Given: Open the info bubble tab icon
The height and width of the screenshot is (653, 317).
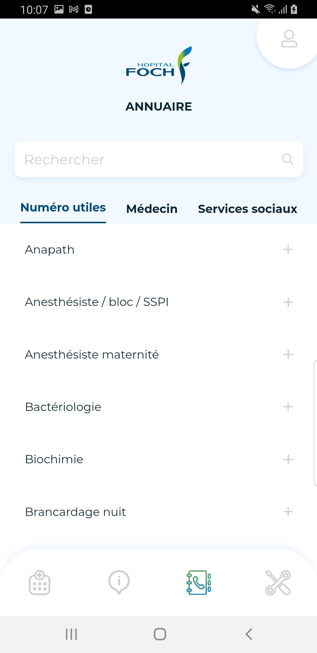Looking at the screenshot, I should coord(119,582).
